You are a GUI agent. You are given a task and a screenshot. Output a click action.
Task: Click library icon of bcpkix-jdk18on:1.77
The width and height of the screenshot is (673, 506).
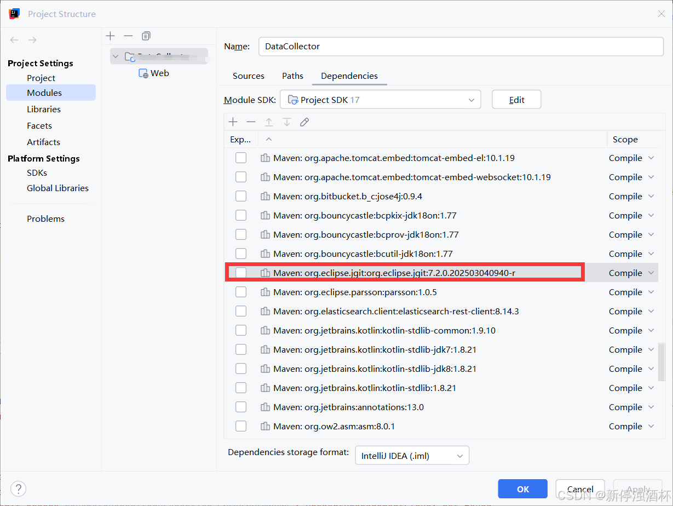[265, 215]
